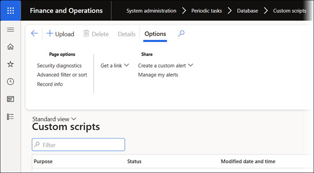Sort by Modified date and time column

[248, 161]
